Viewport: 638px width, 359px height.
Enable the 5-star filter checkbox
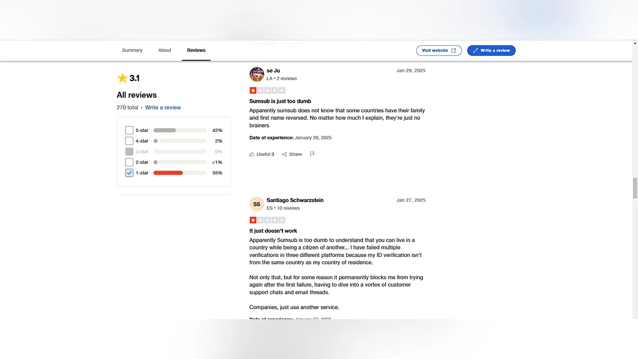click(x=129, y=130)
